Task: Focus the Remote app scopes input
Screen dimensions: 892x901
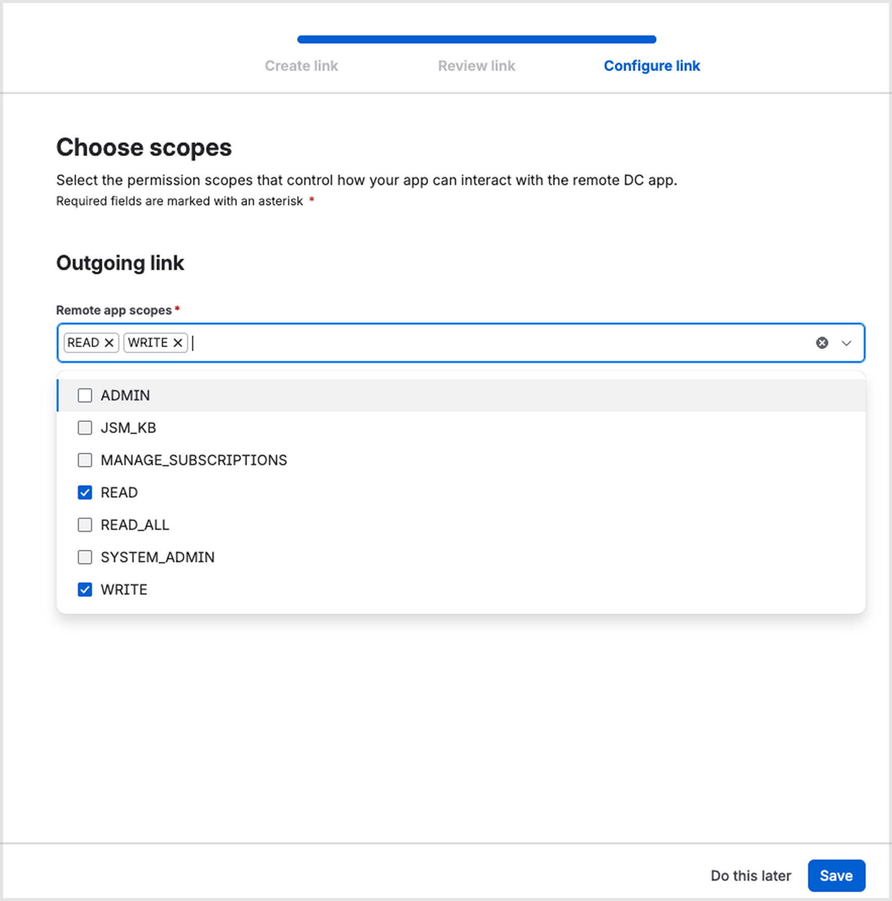Action: pos(461,343)
